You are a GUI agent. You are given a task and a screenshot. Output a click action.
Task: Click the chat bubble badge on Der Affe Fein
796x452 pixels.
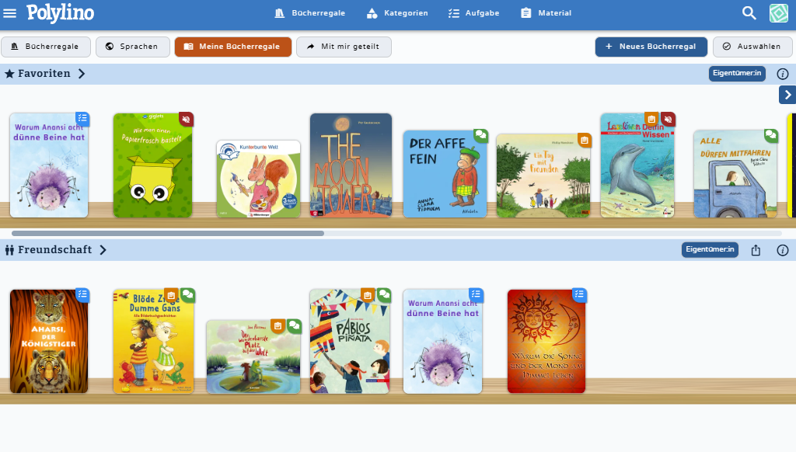pos(480,135)
